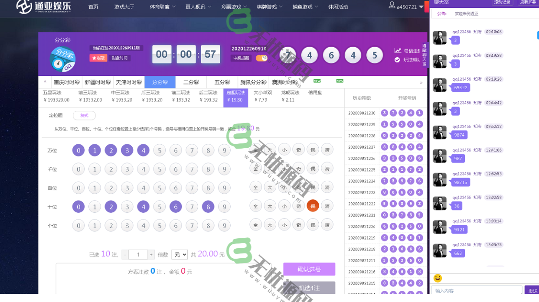The height and width of the screenshot is (302, 539).
Task: Click the 玩法帮助 checkmark icon
Action: (x=397, y=60)
